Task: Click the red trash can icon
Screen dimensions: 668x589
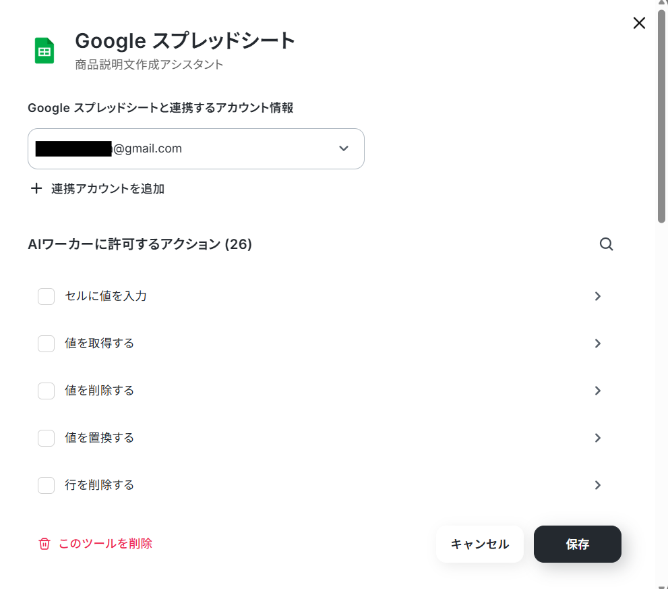Action: pos(44,544)
